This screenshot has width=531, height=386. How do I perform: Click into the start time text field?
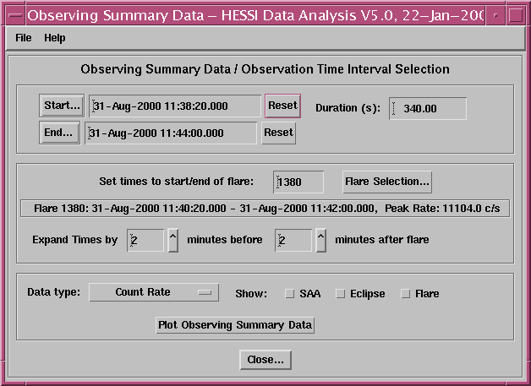click(x=175, y=106)
